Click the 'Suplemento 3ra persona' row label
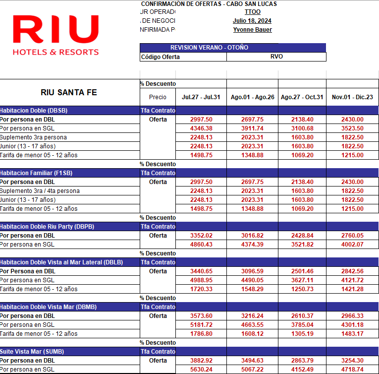The height and width of the screenshot is (374, 379). click(x=33, y=137)
